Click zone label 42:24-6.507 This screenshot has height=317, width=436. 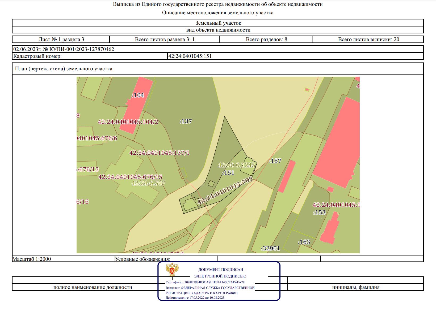coord(148,183)
